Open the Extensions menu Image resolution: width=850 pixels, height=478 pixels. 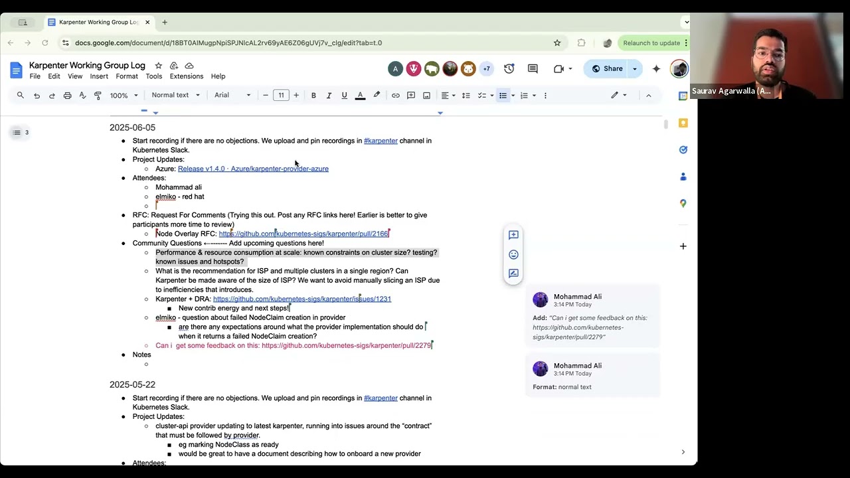pyautogui.click(x=187, y=76)
